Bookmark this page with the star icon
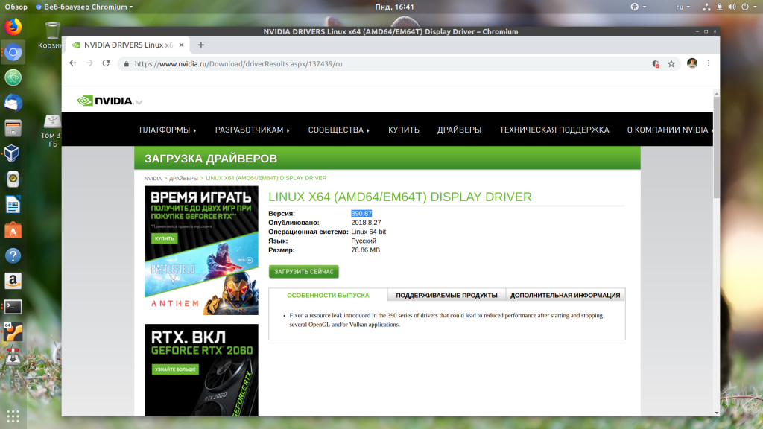Viewport: 763px width, 429px height. click(671, 64)
